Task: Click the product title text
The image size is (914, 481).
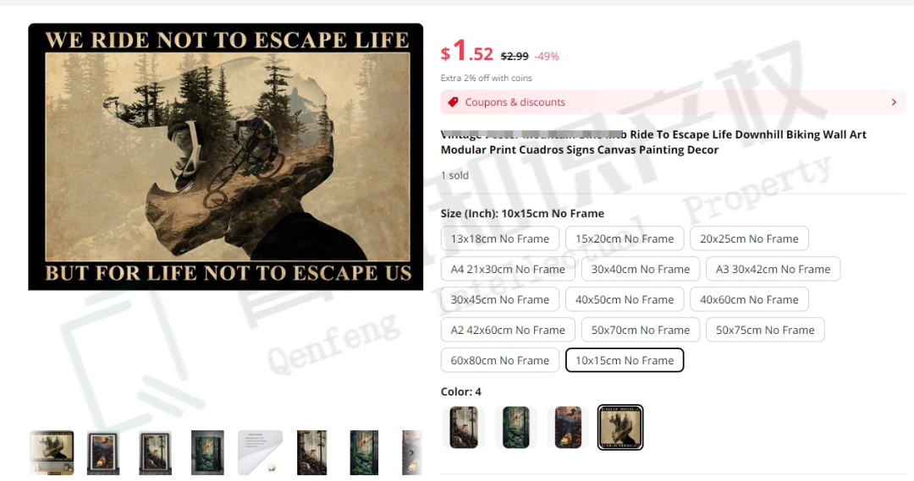Action: pyautogui.click(x=653, y=142)
